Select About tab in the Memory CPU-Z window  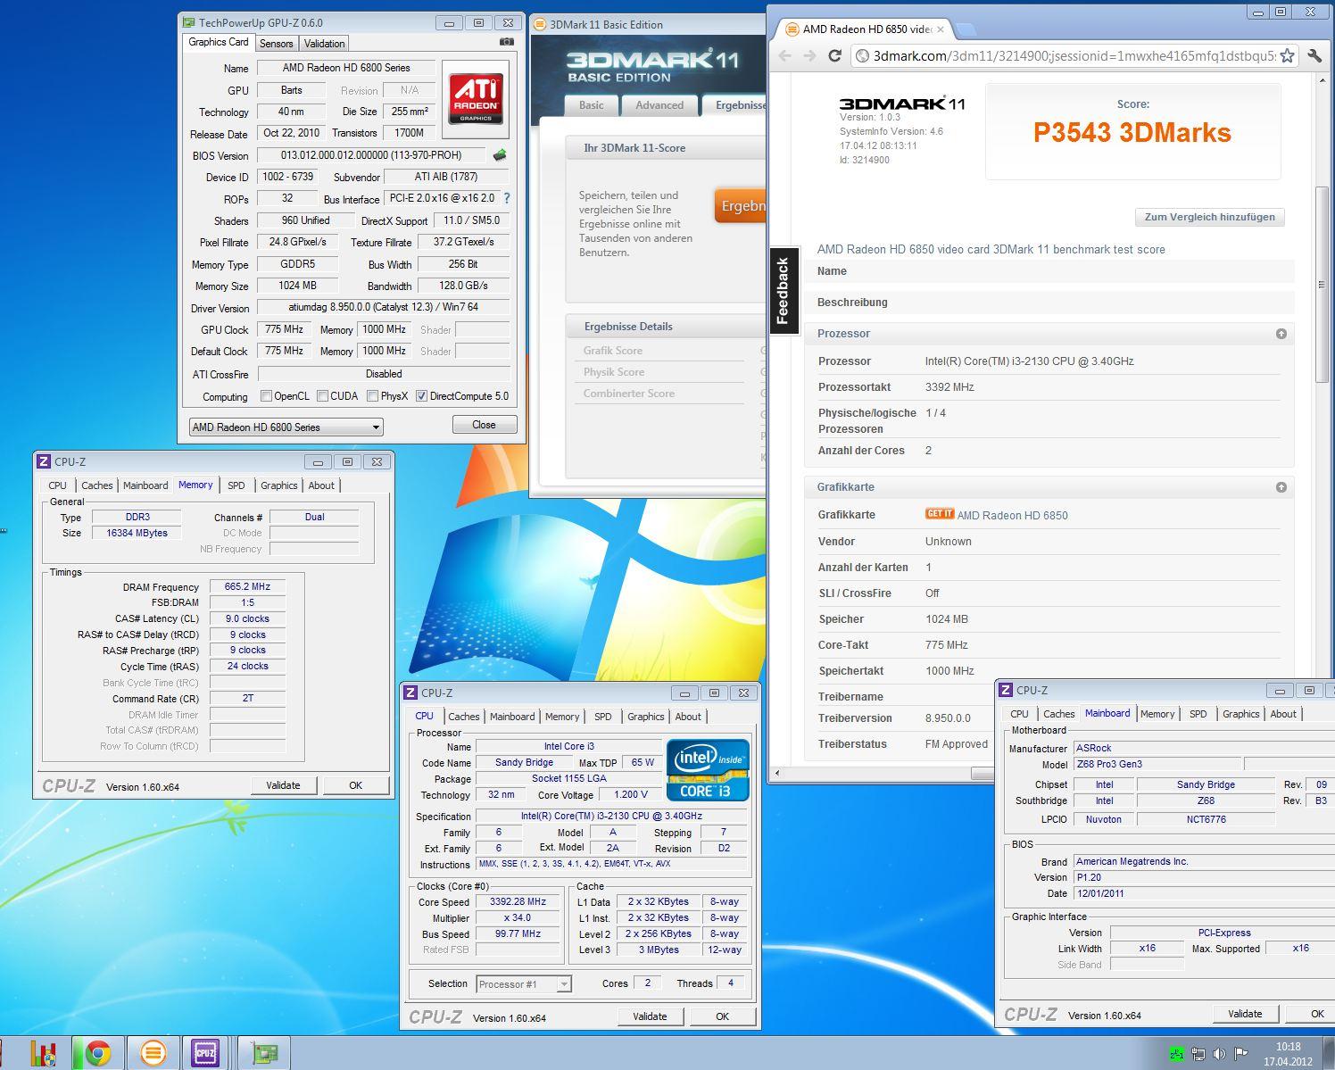point(321,485)
